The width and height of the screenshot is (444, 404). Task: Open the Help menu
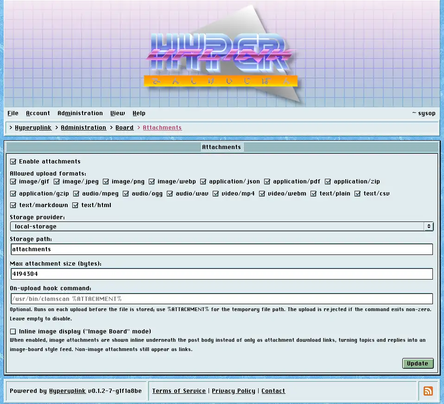pyautogui.click(x=139, y=113)
